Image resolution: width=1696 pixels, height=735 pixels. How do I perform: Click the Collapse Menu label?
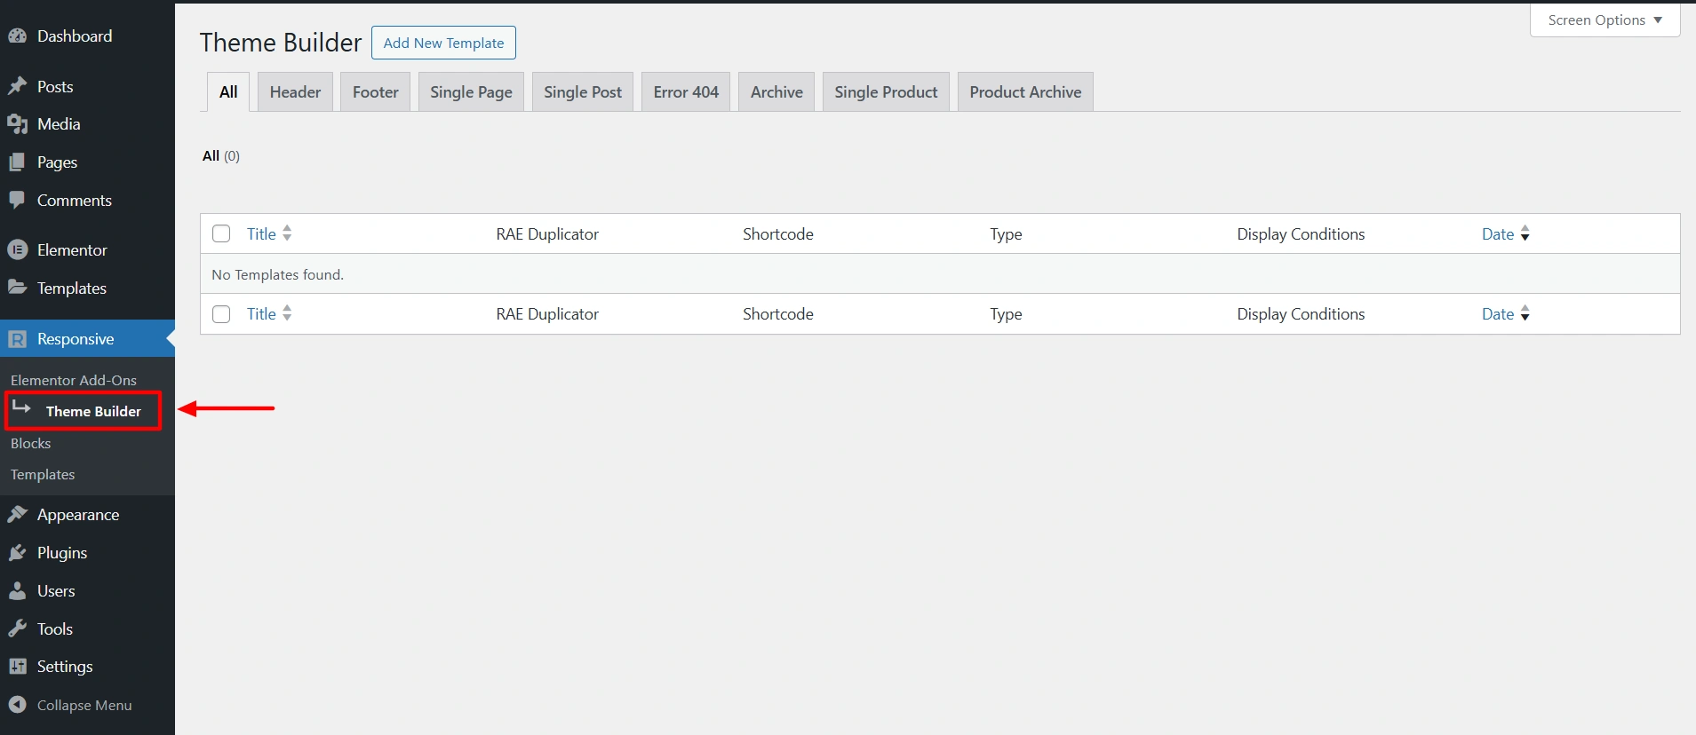(x=84, y=706)
